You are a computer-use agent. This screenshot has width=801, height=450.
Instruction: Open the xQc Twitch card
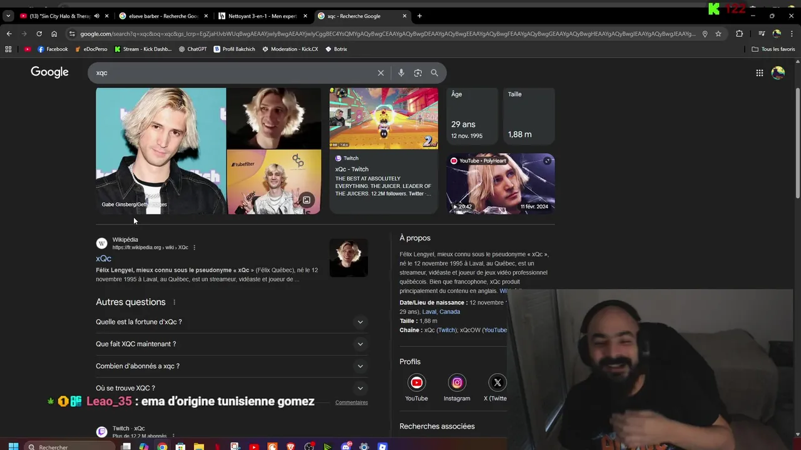(x=384, y=151)
